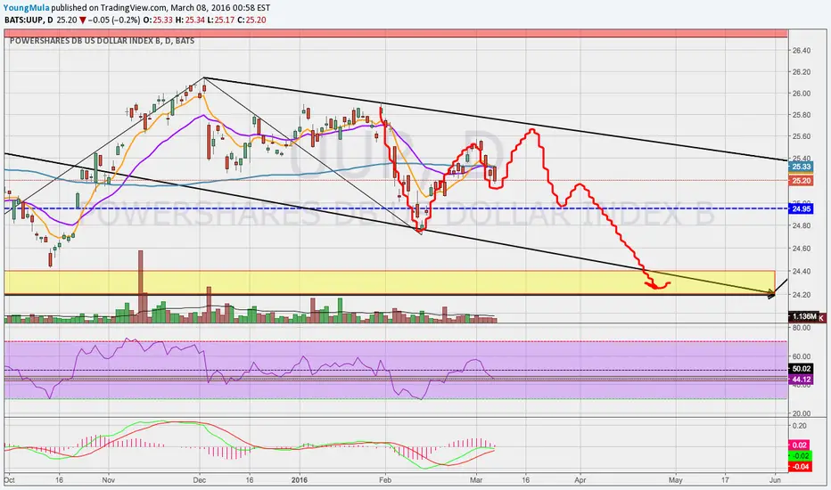Click the Dec label on the time axis
Screen dimensions: 831x490
[x=199, y=480]
